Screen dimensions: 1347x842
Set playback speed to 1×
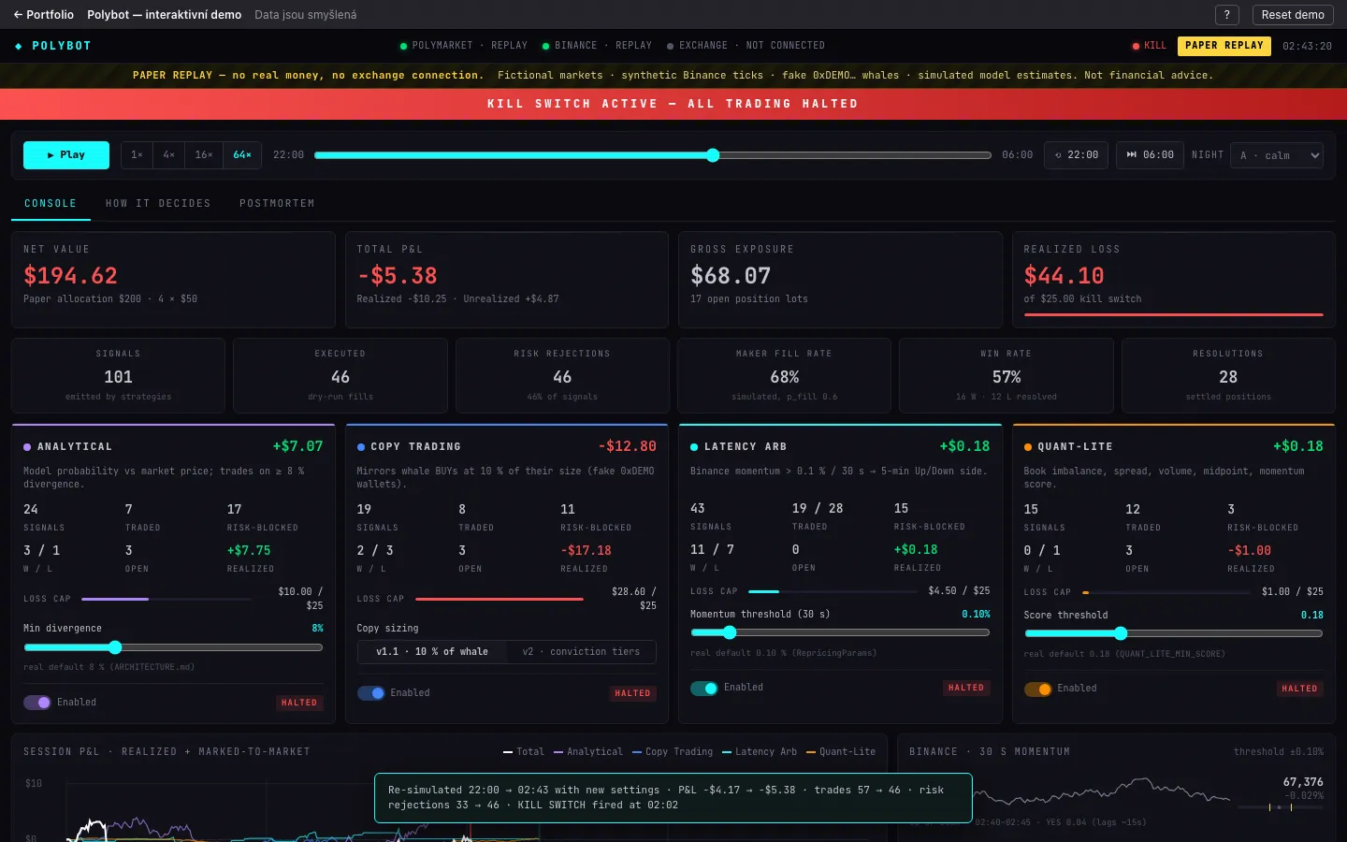pos(137,155)
